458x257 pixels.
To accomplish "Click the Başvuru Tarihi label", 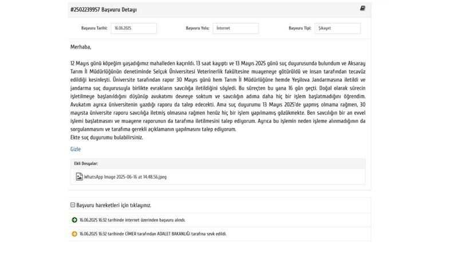I will [94, 28].
